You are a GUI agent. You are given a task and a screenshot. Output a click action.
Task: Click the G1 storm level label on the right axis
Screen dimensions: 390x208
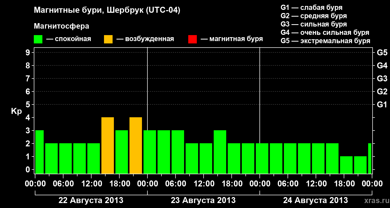pyautogui.click(x=382, y=105)
